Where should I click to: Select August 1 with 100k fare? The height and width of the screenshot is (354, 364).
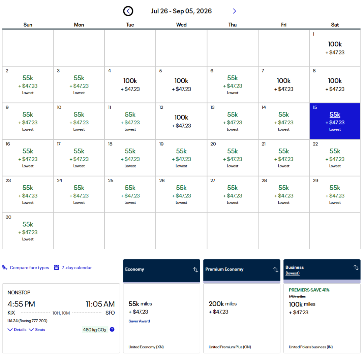click(x=335, y=47)
